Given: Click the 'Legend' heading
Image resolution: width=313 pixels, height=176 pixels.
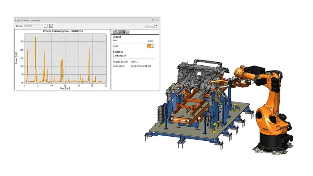Looking at the screenshot, I should (117, 37).
